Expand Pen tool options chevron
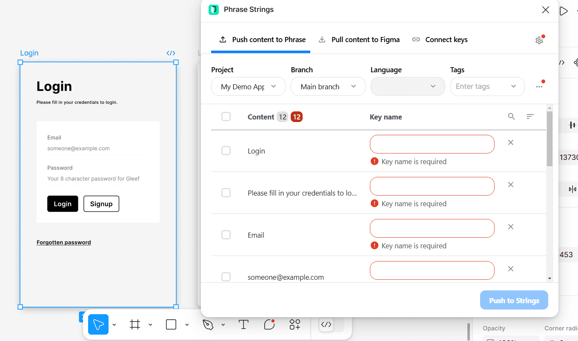 (x=223, y=325)
